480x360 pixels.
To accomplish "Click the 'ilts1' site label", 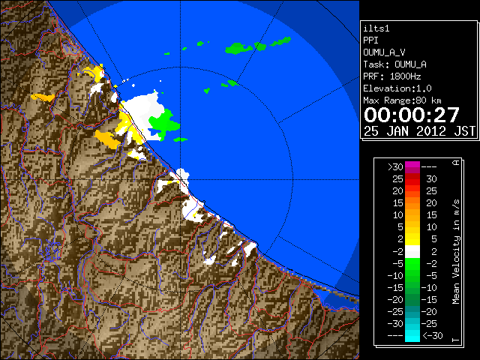I will pos(376,28).
